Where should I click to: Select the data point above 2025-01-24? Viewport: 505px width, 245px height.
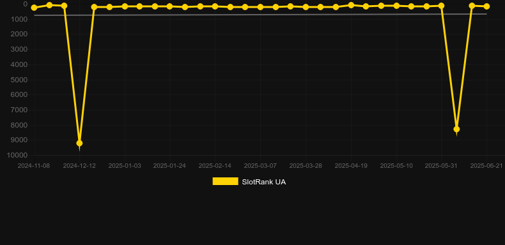(x=169, y=6)
